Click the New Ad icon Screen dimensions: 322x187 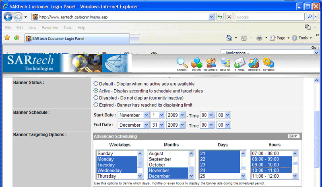[225, 64]
